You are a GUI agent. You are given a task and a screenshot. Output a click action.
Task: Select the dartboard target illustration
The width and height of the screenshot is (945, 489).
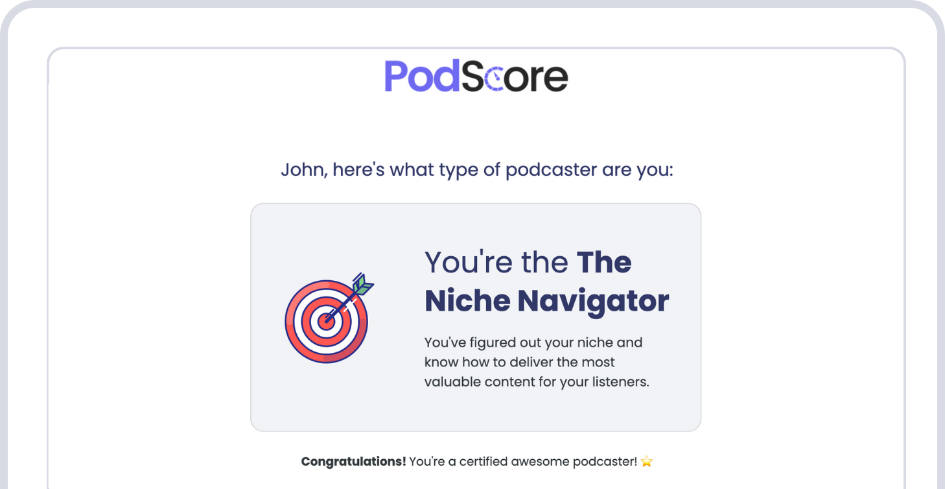coord(326,321)
